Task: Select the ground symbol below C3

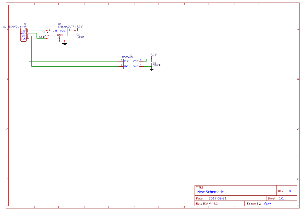Action: [151, 70]
